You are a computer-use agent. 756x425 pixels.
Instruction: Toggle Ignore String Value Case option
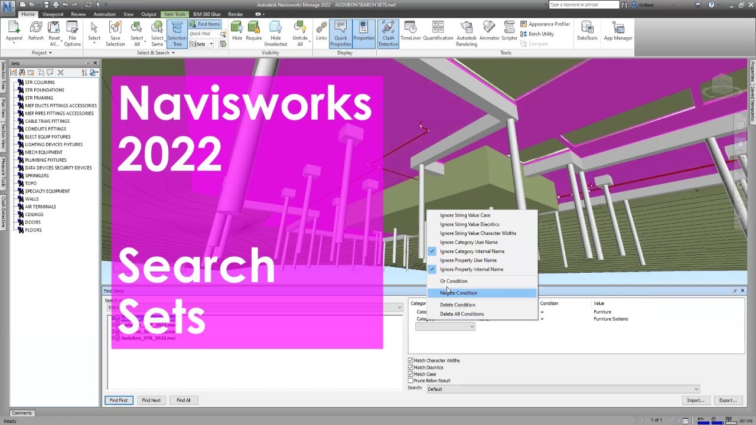(481, 215)
